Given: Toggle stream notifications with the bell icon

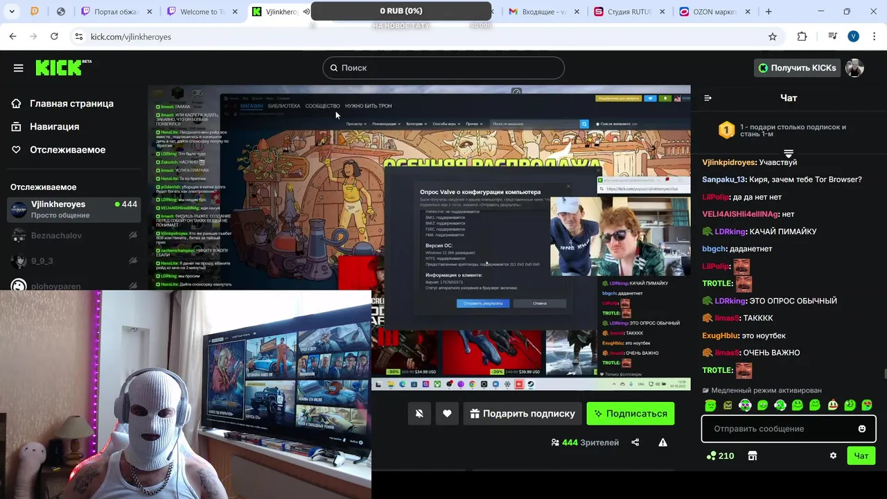Looking at the screenshot, I should (419, 414).
